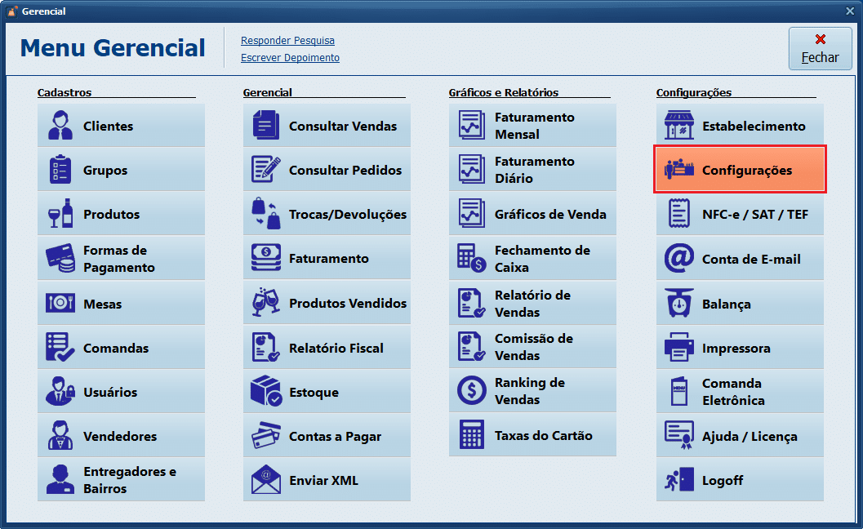863x529 pixels.
Task: Select the Estabelecimento storefront icon
Action: pos(678,125)
